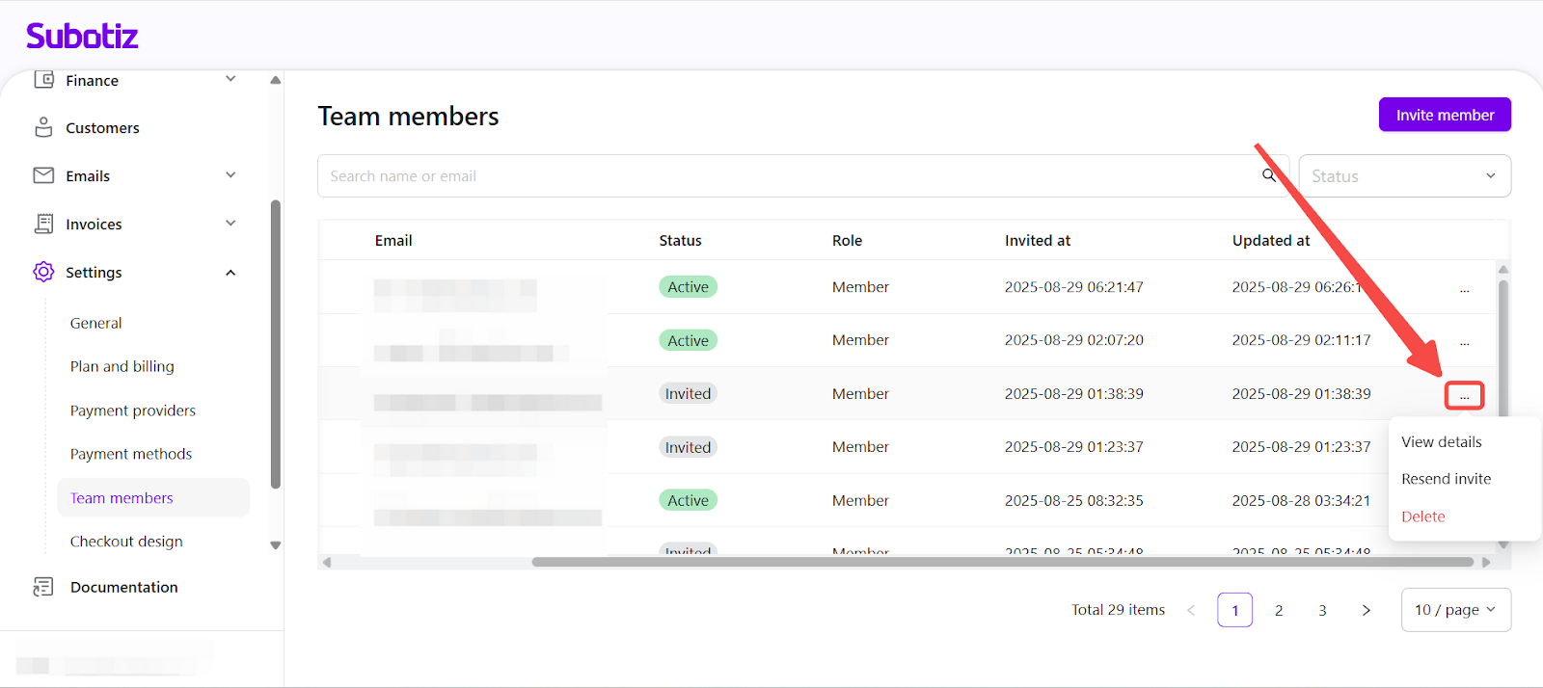
Task: Collapse the Settings section chevron
Action: click(230, 273)
